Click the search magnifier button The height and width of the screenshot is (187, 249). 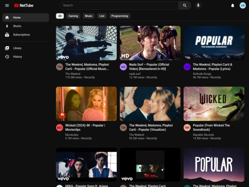(x=185, y=6)
